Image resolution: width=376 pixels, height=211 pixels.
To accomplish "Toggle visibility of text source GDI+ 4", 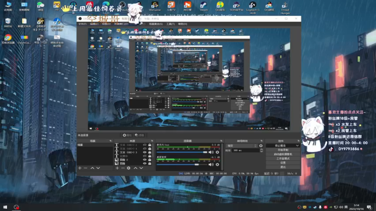I will click(x=145, y=149).
